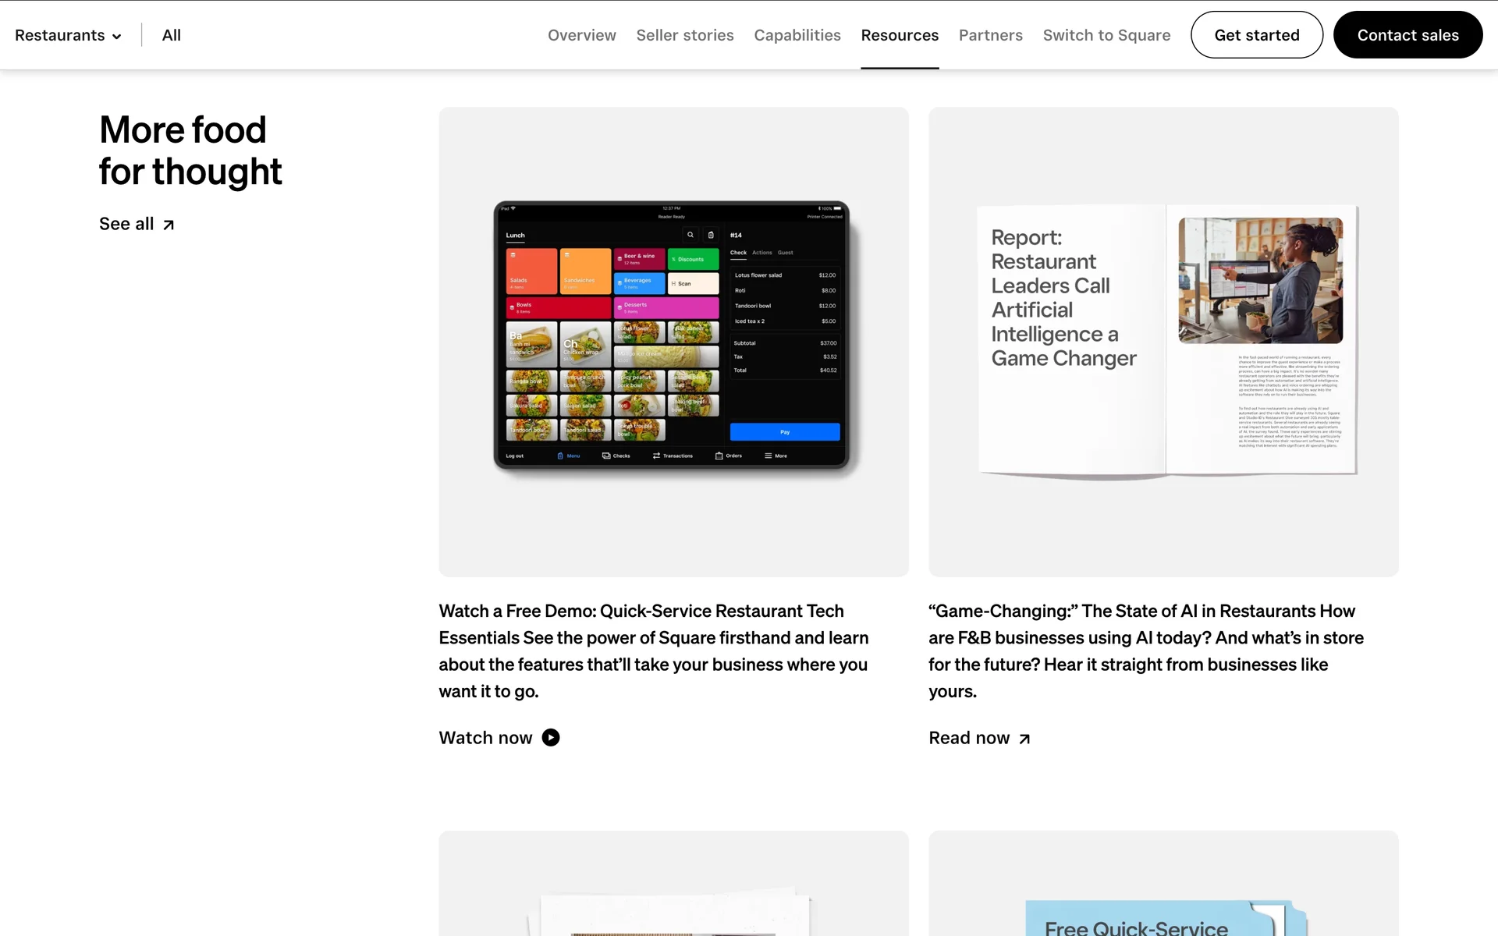This screenshot has width=1498, height=936.
Task: Expand the Restaurants dropdown chevron
Action: pyautogui.click(x=117, y=37)
